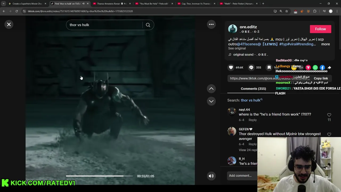Image resolution: width=341 pixels, height=192 pixels.
Task: Open Chrome profile avatar
Action: pyautogui.click(x=331, y=11)
